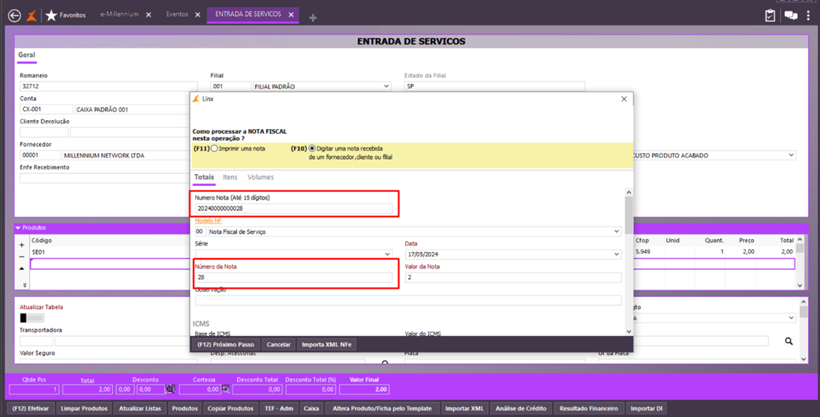The width and height of the screenshot is (820, 417).
Task: Click Altera Produto/Ficha pelo Template button
Action: coord(383,409)
